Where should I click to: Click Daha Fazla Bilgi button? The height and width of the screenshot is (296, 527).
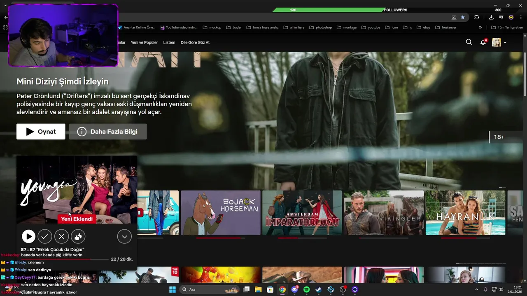click(x=108, y=132)
